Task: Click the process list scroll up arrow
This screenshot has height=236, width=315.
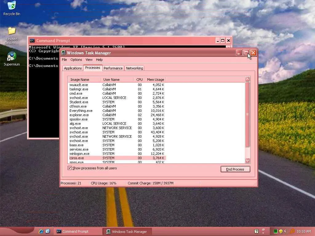Action: pyautogui.click(x=248, y=79)
